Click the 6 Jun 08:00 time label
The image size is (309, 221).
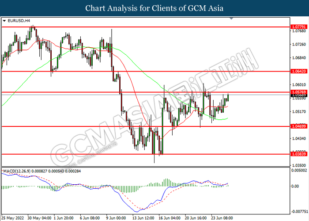(x=90, y=218)
